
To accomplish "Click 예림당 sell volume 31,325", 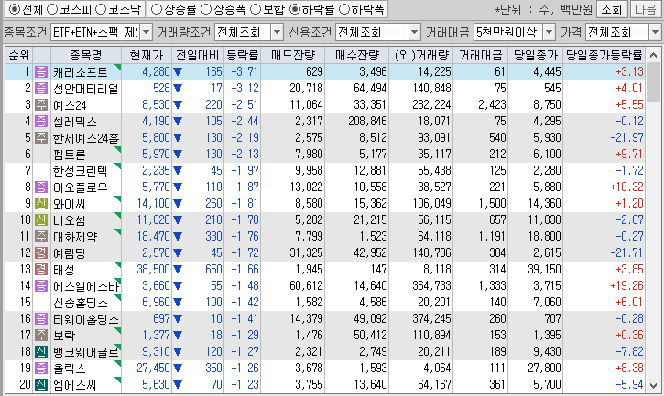I will 306,253.
